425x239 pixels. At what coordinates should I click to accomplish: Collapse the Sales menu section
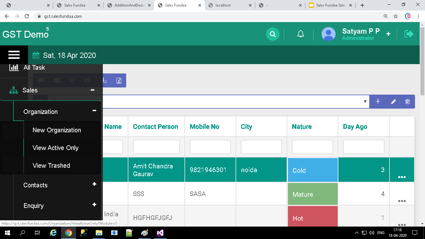coord(92,90)
